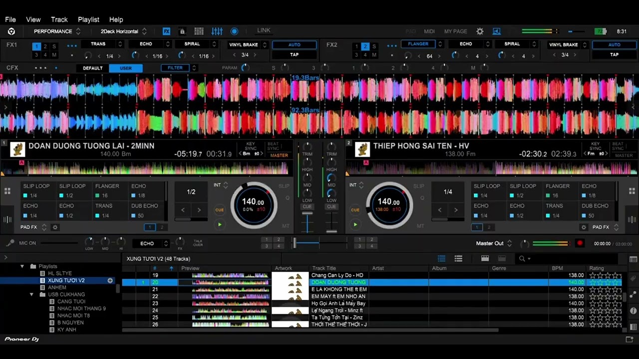Toggle deck 1 SLIP mode
This screenshot has height=359, width=639.
click(284, 186)
